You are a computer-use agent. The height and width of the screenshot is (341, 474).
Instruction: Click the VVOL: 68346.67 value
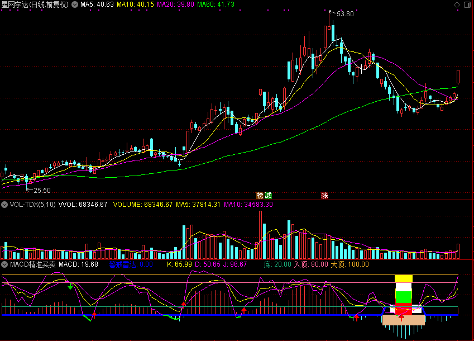(x=83, y=205)
